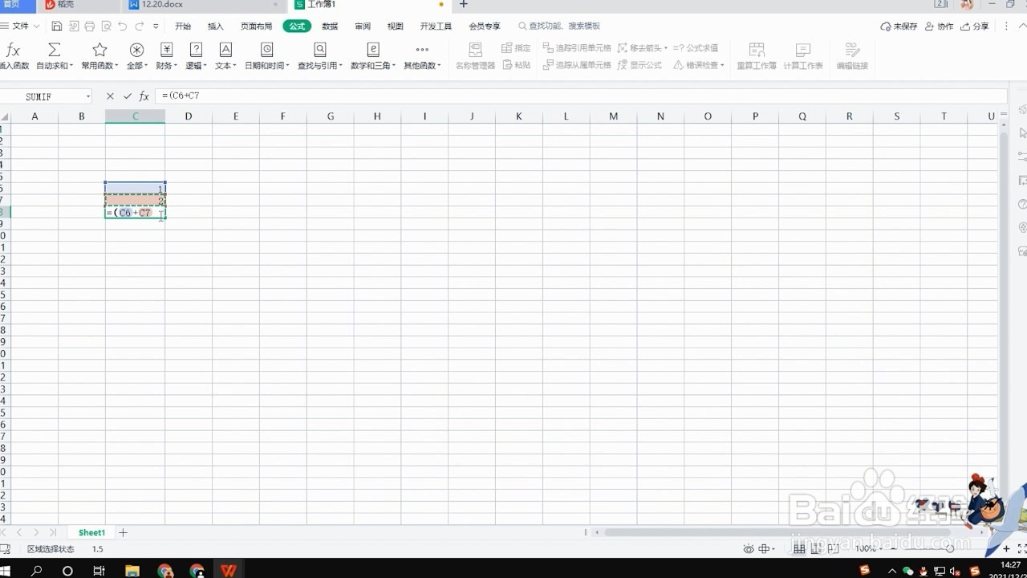Click Recalculate Workbook (重算工作簿) icon
This screenshot has width=1027, height=578.
pyautogui.click(x=756, y=50)
